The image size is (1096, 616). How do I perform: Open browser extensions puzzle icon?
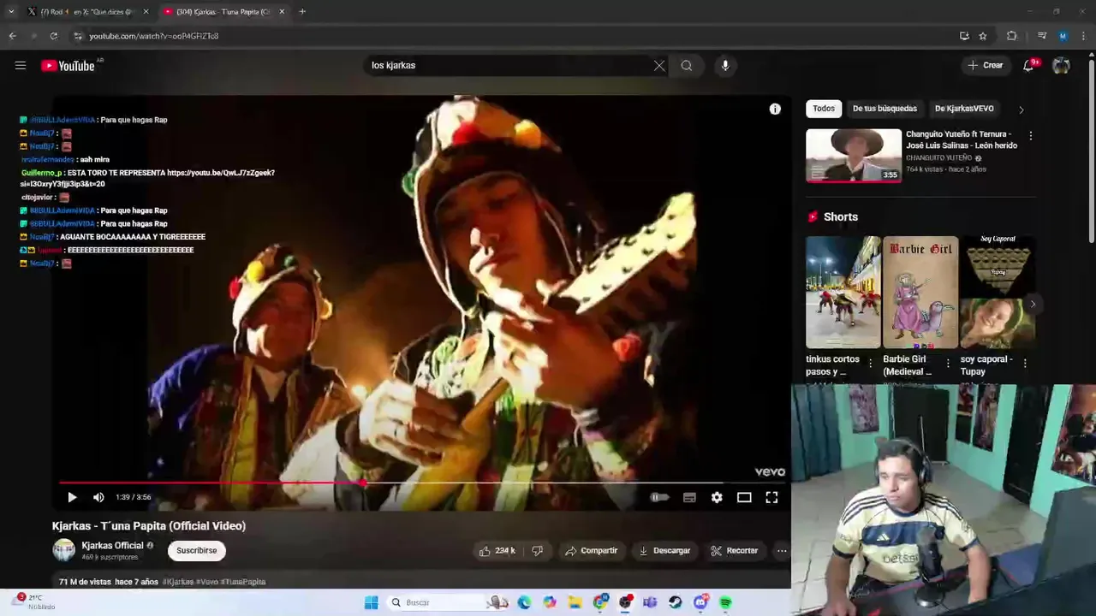(x=1011, y=36)
